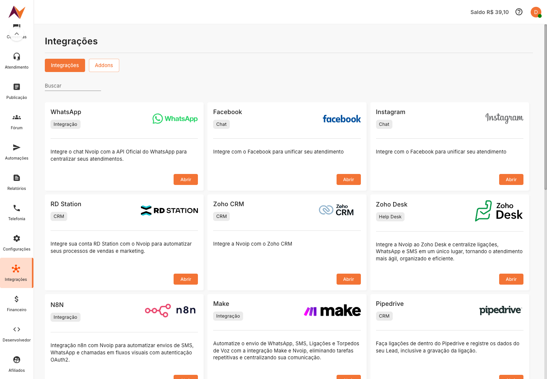Collapse sidebar with the up chevron button
Viewport: 547px width, 379px height.
[x=16, y=34]
